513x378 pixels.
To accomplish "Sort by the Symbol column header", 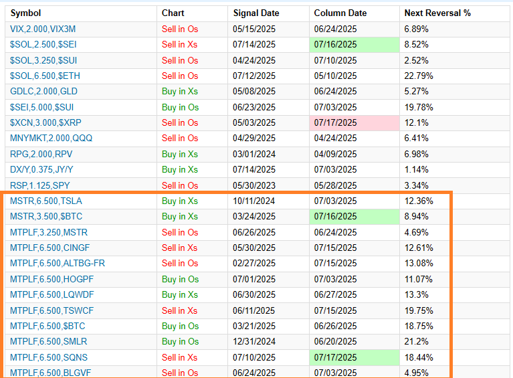I will click(26, 13).
